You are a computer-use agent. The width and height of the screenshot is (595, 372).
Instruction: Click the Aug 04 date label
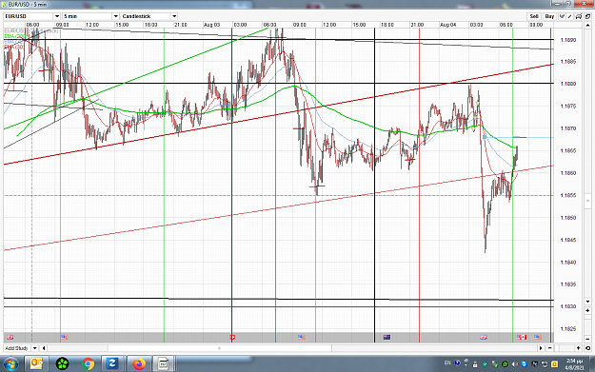coord(447,25)
